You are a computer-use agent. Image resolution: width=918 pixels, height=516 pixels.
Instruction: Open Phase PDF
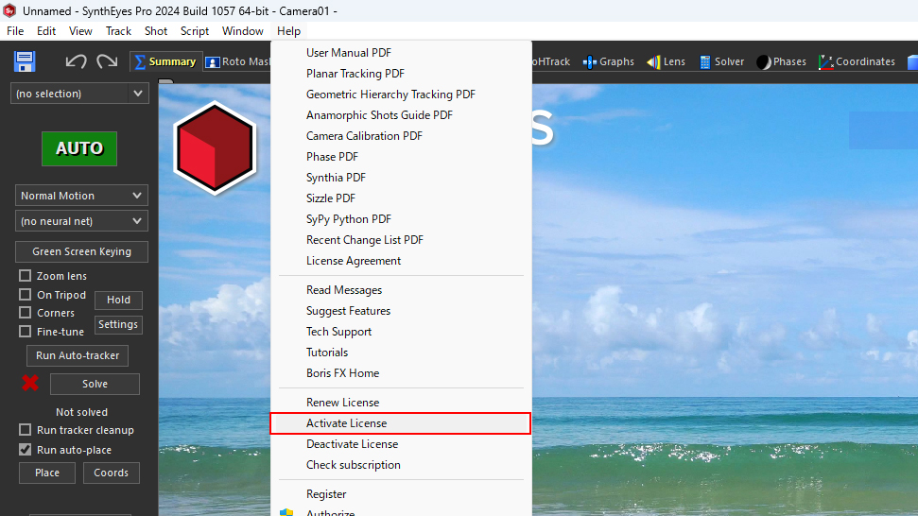[401, 156]
